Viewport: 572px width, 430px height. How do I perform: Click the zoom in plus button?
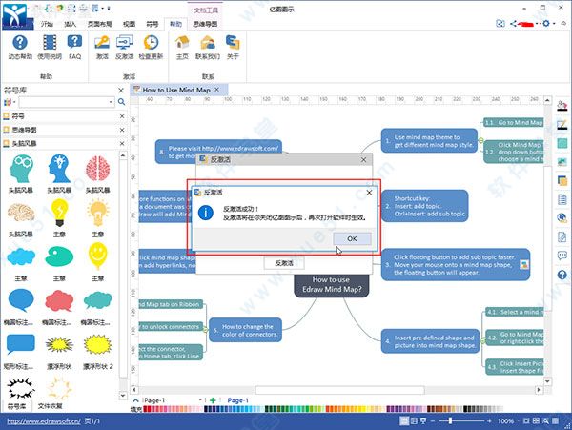click(x=489, y=420)
